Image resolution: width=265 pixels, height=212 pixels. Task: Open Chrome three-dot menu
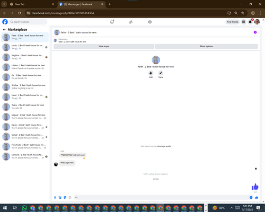tap(260, 13)
